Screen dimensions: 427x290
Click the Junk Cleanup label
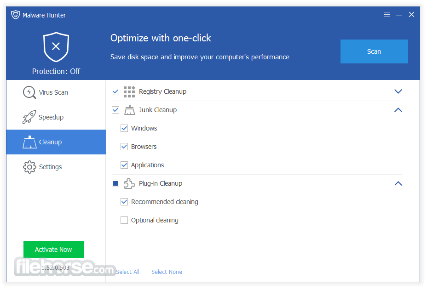[x=158, y=110]
